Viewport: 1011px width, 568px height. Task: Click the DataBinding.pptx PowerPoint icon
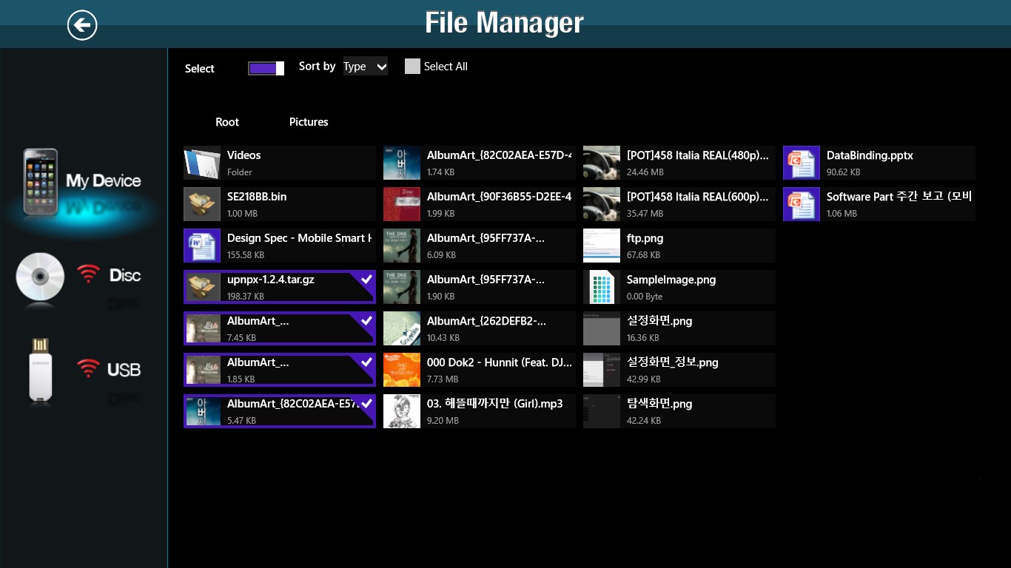point(802,163)
